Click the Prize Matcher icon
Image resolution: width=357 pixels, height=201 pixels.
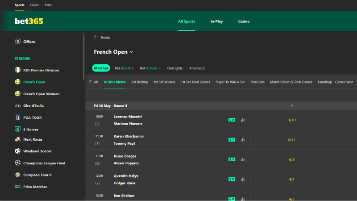pos(17,186)
